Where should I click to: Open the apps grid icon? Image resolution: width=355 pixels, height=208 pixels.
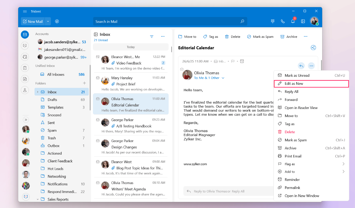click(x=273, y=21)
